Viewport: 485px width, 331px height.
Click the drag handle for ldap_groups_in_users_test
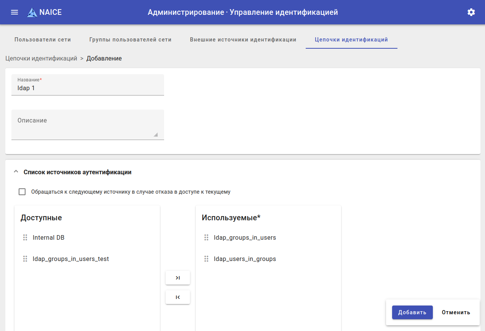25,259
